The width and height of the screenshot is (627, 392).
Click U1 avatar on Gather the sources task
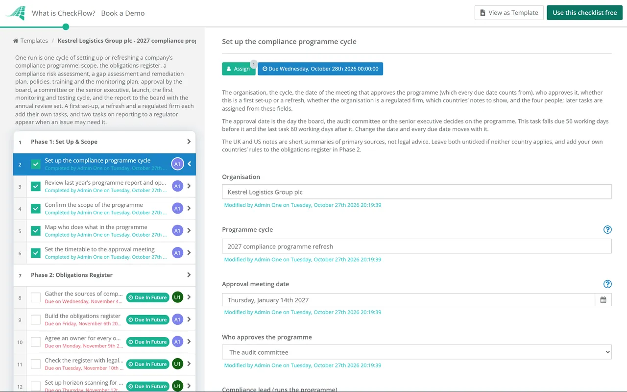177,297
